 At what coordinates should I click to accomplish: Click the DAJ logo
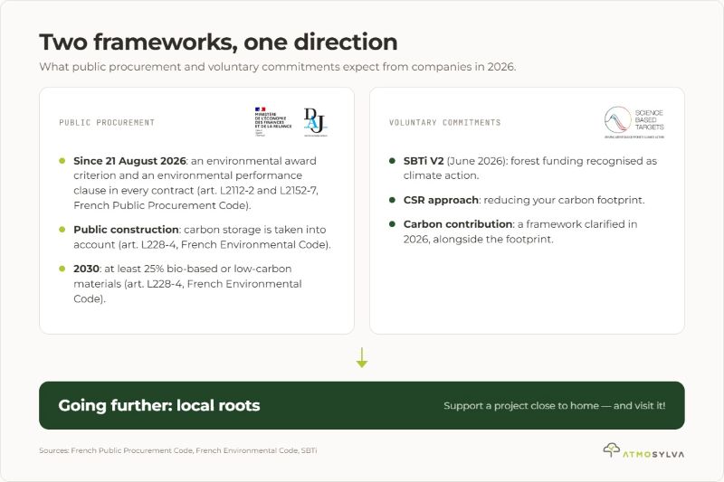(315, 122)
